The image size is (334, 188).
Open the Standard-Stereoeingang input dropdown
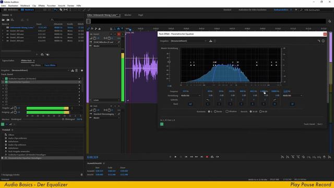(105, 114)
